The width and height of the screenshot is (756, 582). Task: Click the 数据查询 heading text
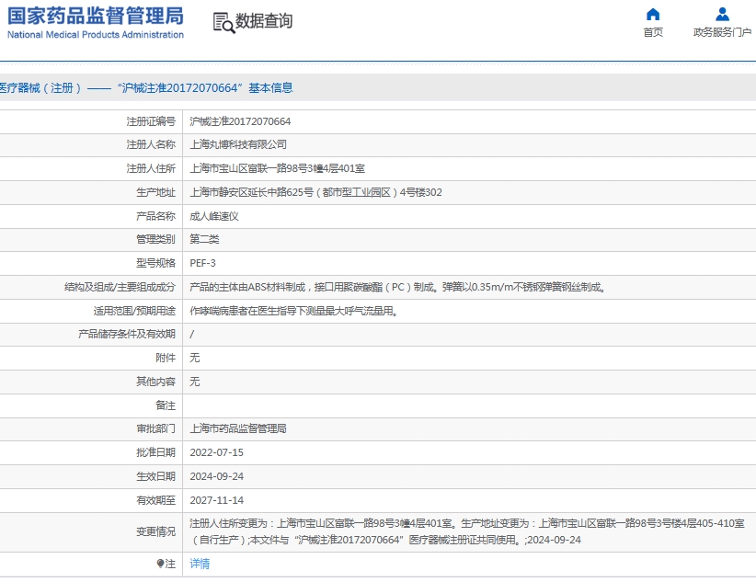pyautogui.click(x=264, y=21)
